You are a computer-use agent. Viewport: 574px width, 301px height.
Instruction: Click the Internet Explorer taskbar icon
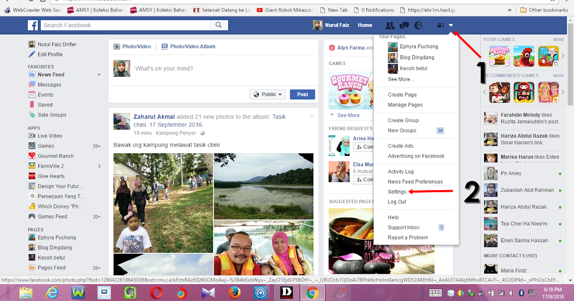[x=52, y=292]
